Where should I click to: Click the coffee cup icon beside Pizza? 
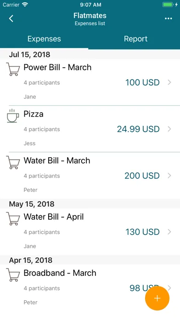click(13, 116)
